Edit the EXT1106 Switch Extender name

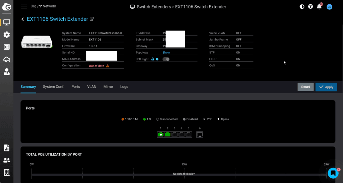92,19
